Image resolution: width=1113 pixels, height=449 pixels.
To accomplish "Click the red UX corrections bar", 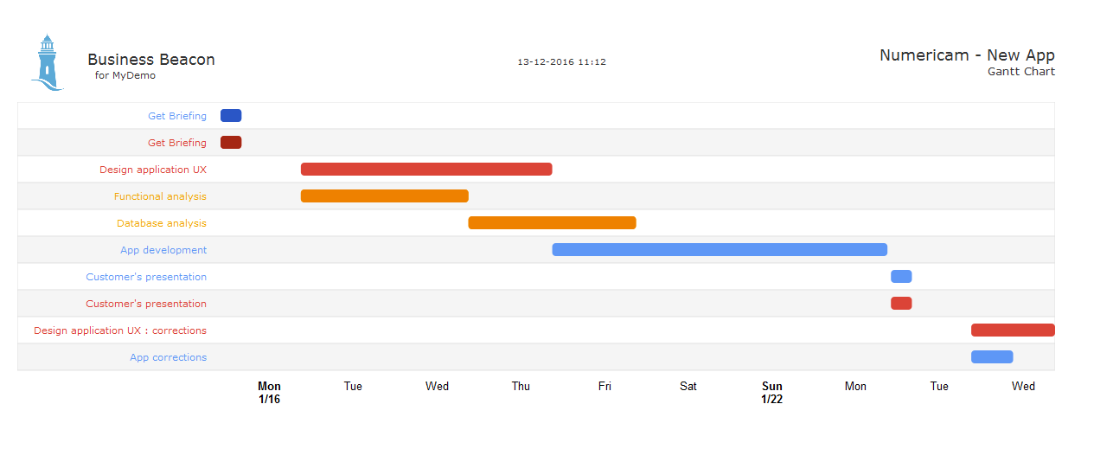I will tap(1013, 330).
